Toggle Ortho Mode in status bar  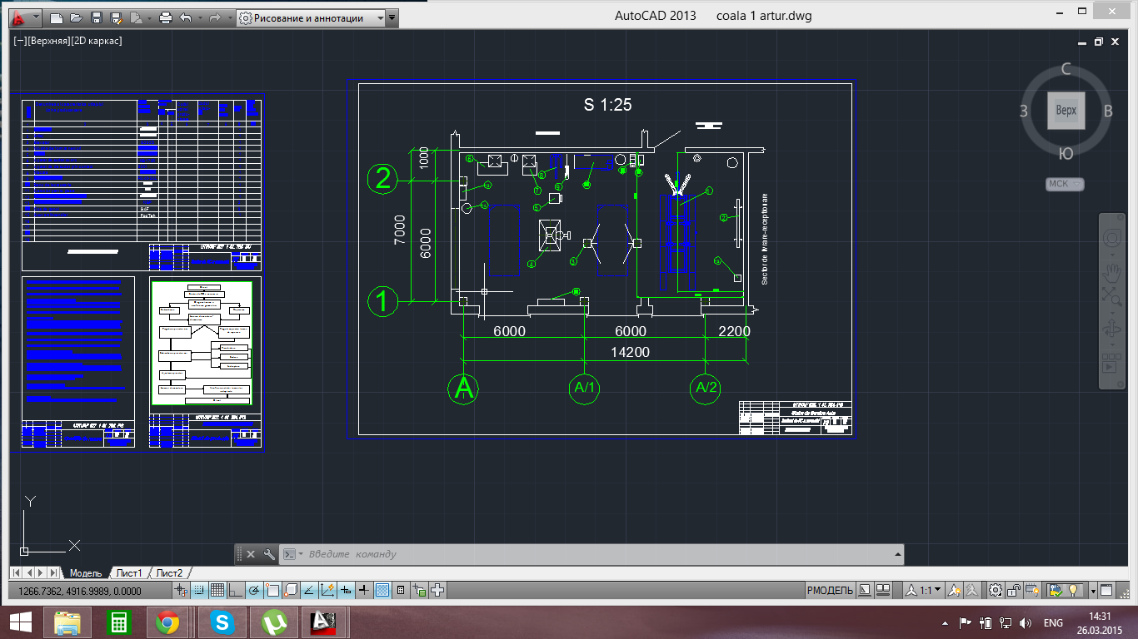click(235, 590)
